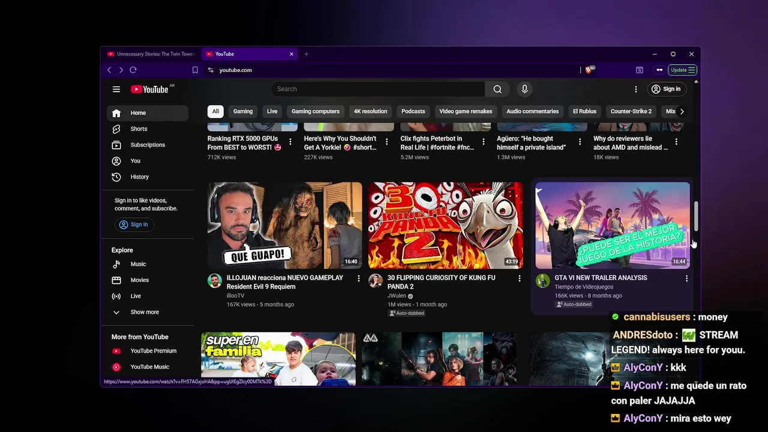768x432 pixels.
Task: Open Shorts in sidebar
Action: (x=148, y=129)
